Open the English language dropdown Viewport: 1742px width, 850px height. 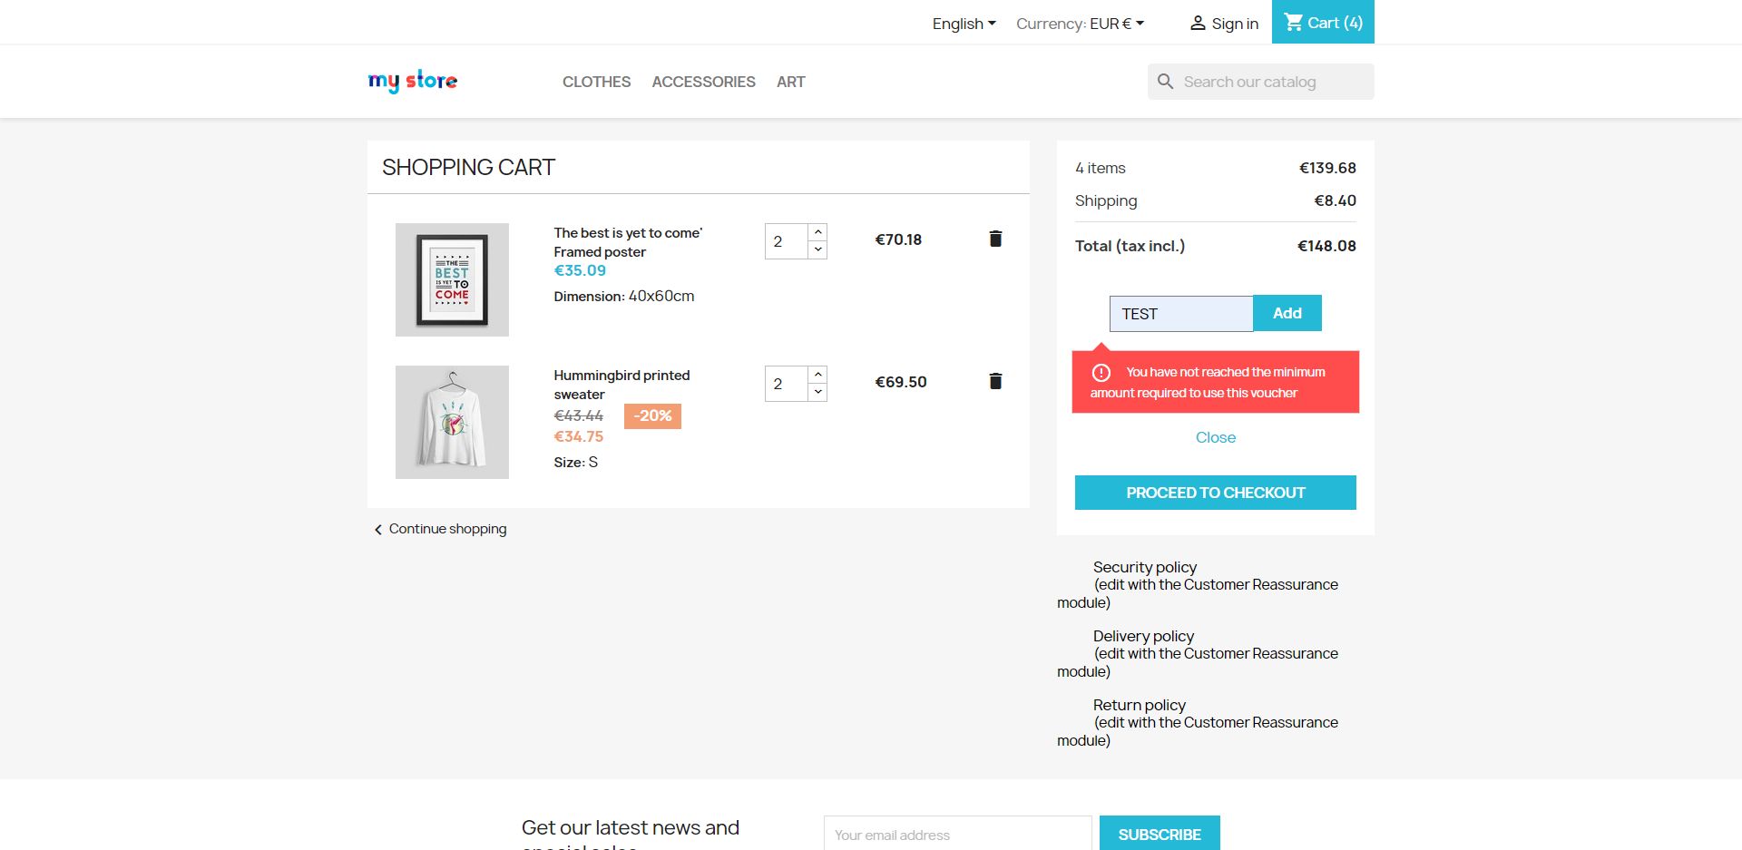[964, 24]
